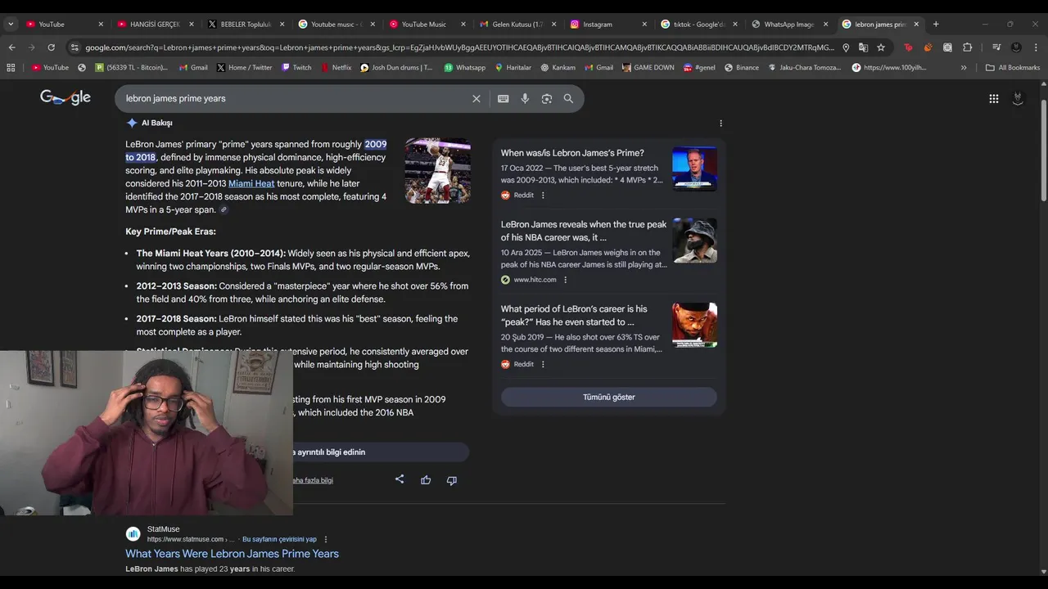Open the new tab plus button
The height and width of the screenshot is (589, 1048).
point(936,24)
